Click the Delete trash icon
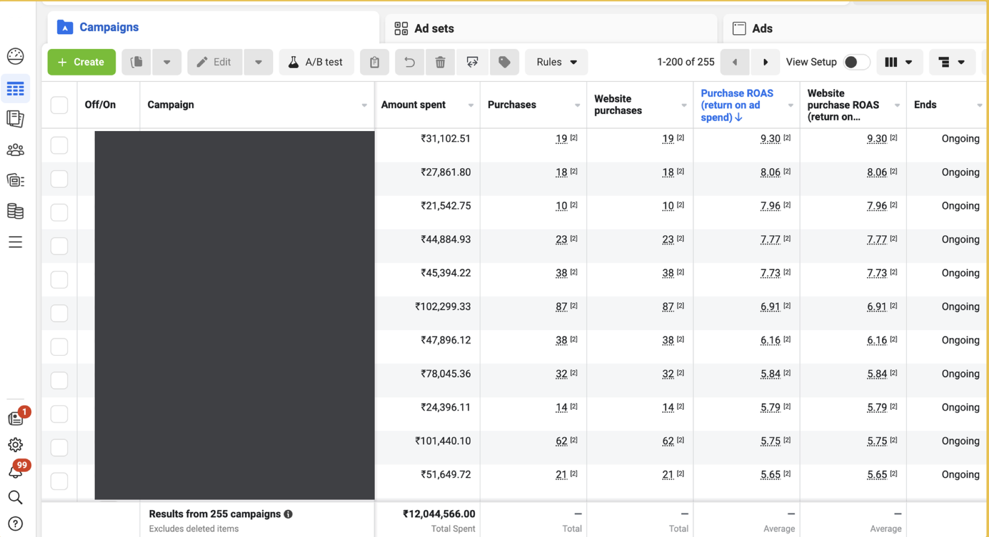989x537 pixels. click(x=440, y=62)
